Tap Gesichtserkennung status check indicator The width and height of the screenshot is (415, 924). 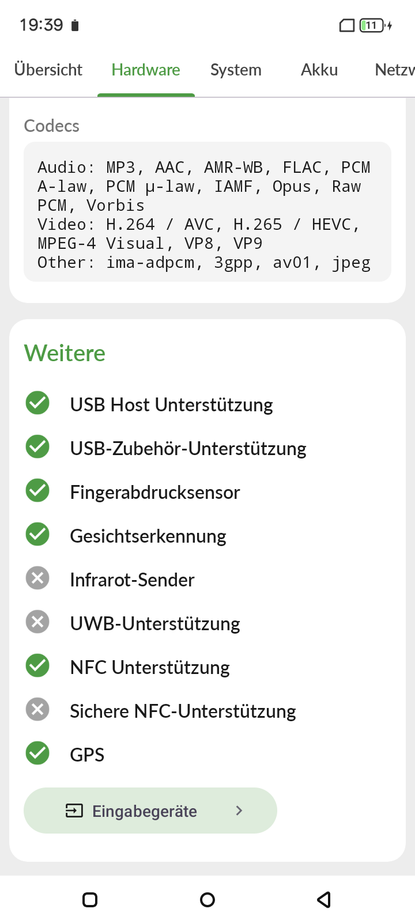tap(37, 535)
